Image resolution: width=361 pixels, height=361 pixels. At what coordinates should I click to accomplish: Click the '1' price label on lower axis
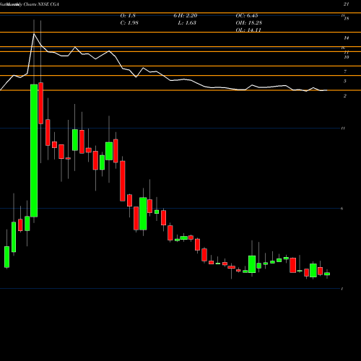pos(342,289)
